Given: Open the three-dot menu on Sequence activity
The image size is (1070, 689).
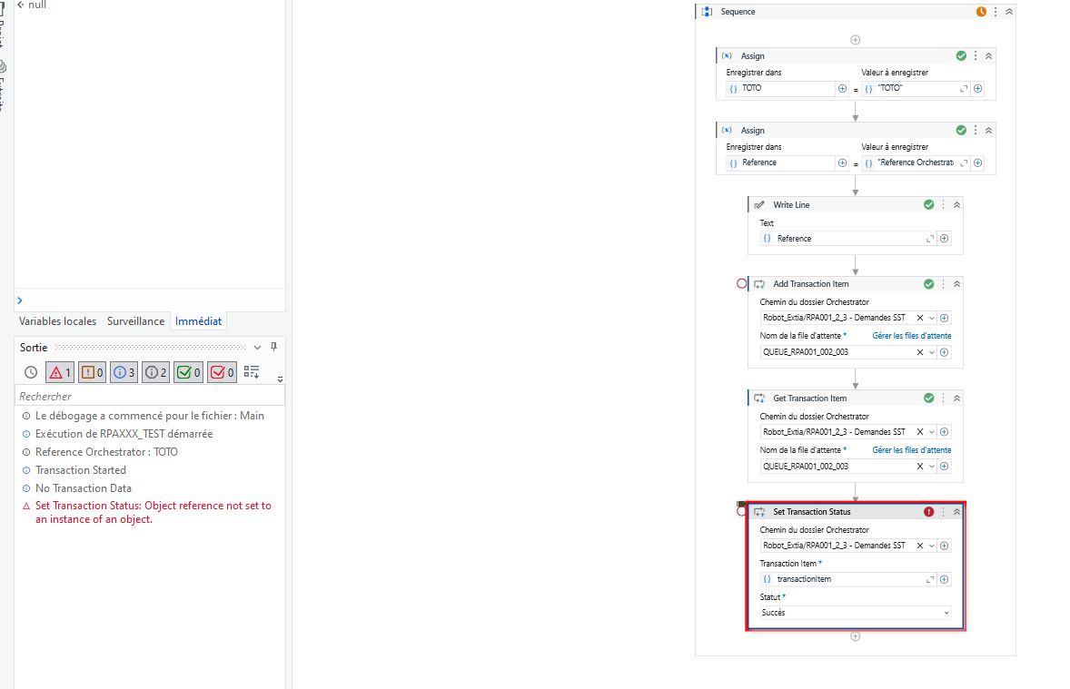Looking at the screenshot, I should [x=996, y=11].
